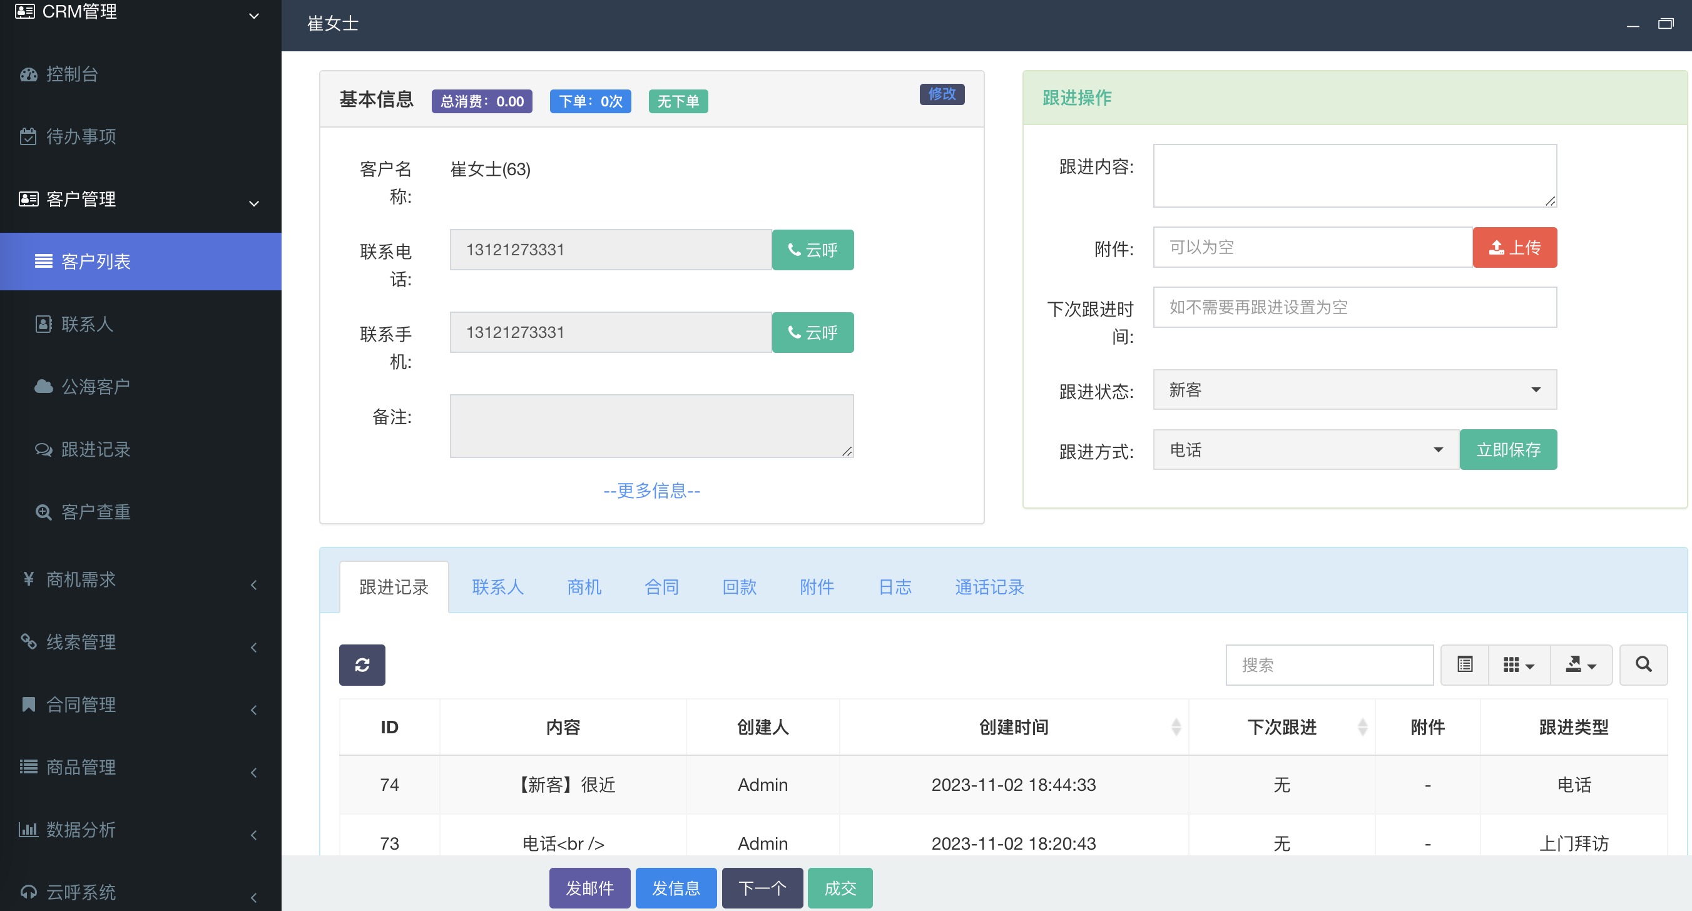Click the 下一个 button
This screenshot has height=911, width=1692.
coord(762,888)
